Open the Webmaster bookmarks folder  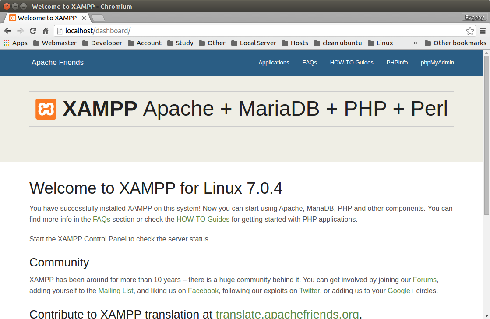click(55, 43)
